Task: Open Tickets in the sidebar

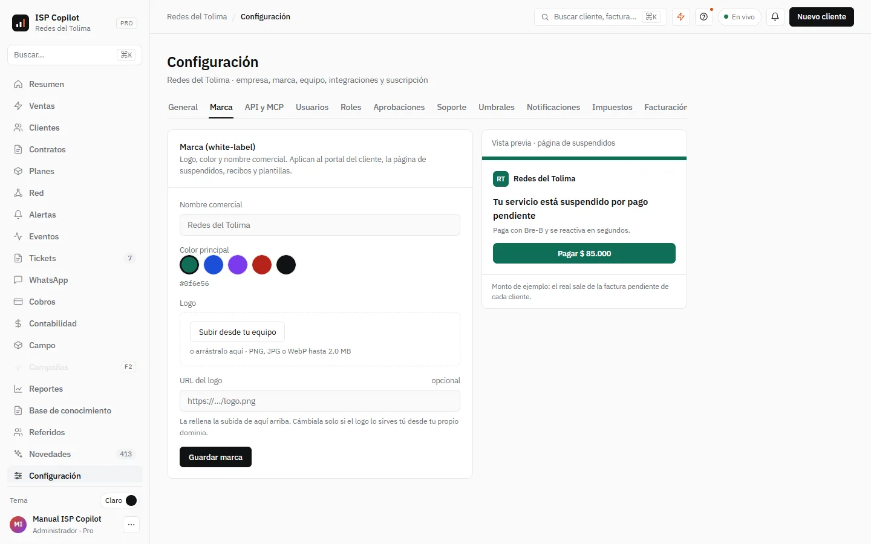Action: point(74,258)
